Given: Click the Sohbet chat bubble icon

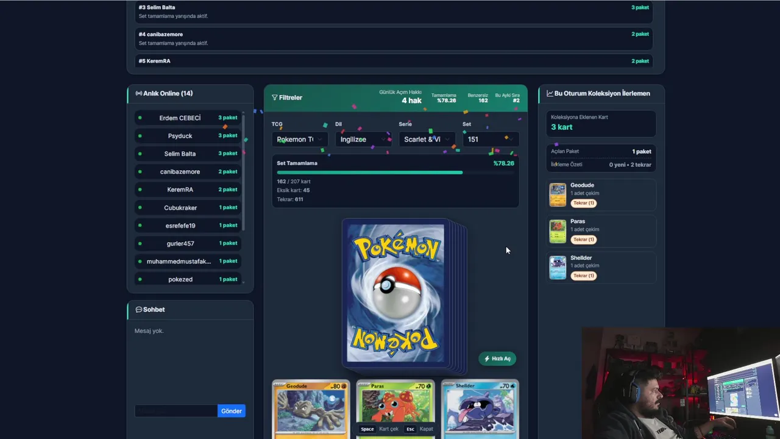Looking at the screenshot, I should tap(139, 310).
